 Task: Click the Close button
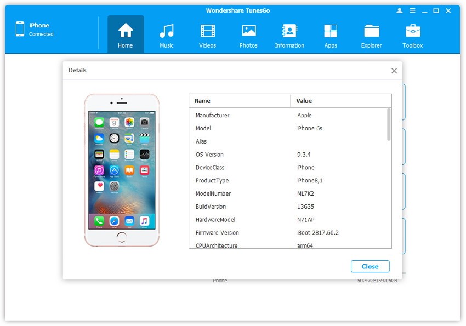pos(370,266)
